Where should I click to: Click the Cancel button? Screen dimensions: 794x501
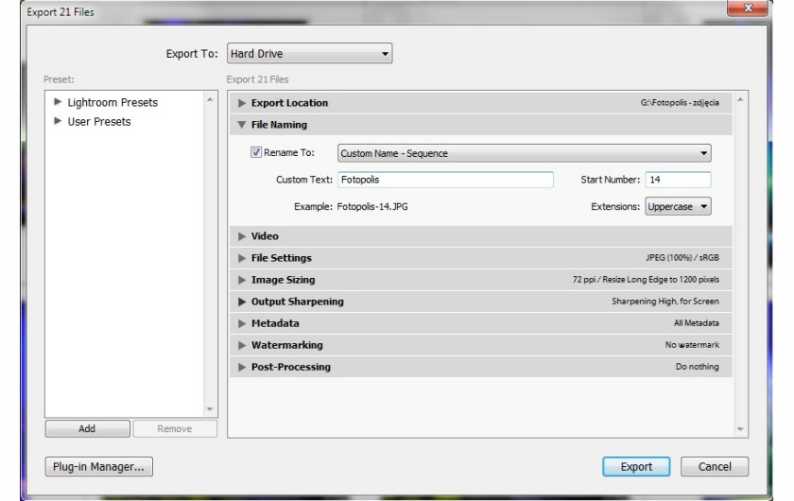pyautogui.click(x=715, y=467)
